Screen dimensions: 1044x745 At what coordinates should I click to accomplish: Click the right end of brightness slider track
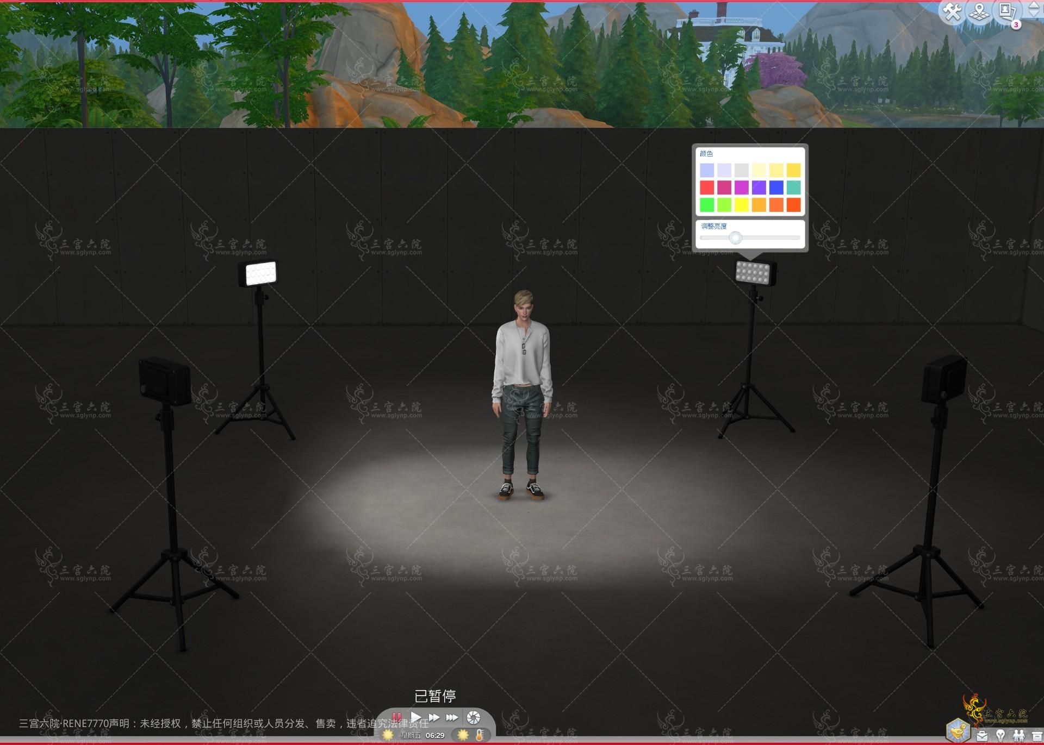(x=798, y=237)
